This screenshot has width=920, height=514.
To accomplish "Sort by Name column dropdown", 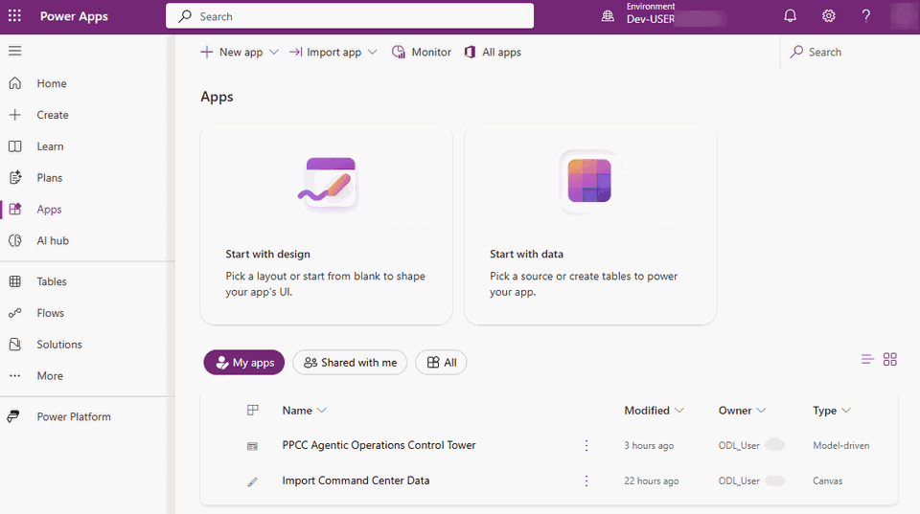I will (304, 411).
